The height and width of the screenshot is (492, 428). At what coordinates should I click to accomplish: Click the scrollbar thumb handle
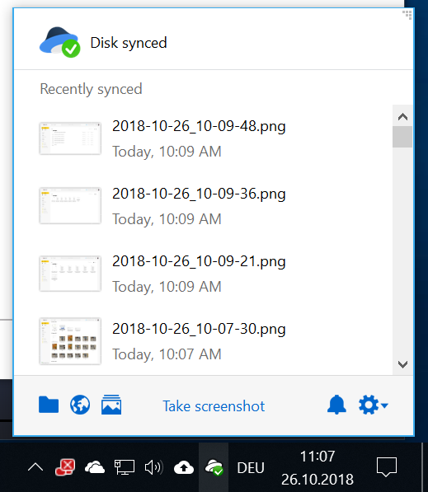click(x=402, y=137)
